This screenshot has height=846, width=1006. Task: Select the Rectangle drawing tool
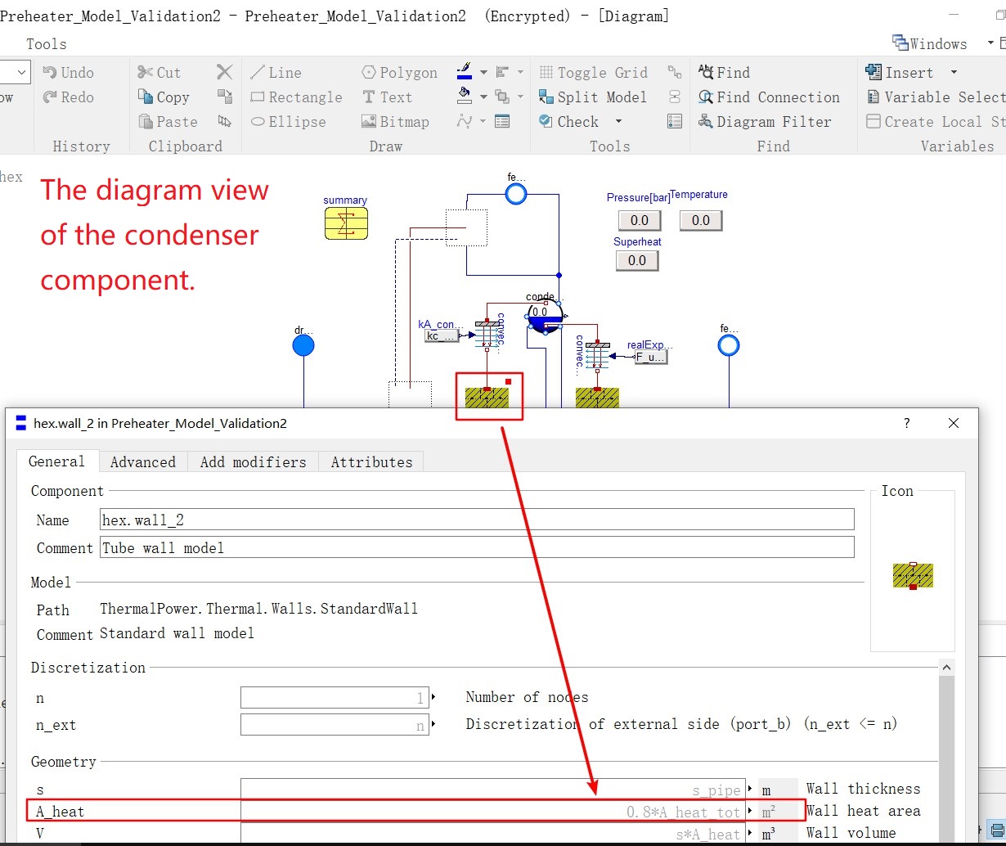296,97
